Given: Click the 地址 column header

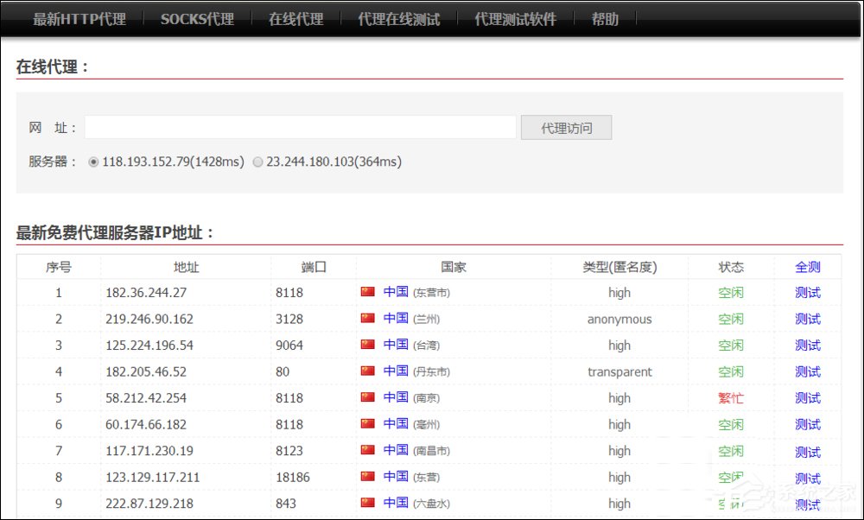Looking at the screenshot, I should pyautogui.click(x=186, y=267).
